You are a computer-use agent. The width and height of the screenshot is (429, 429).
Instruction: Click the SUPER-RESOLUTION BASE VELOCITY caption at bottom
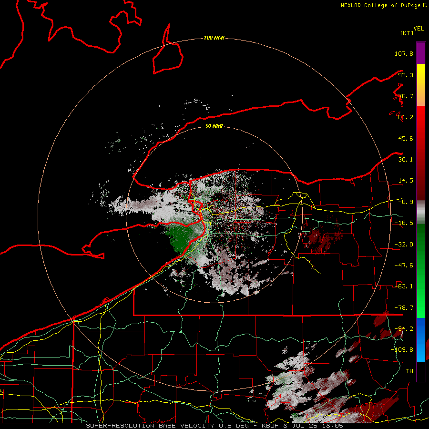tap(214, 426)
